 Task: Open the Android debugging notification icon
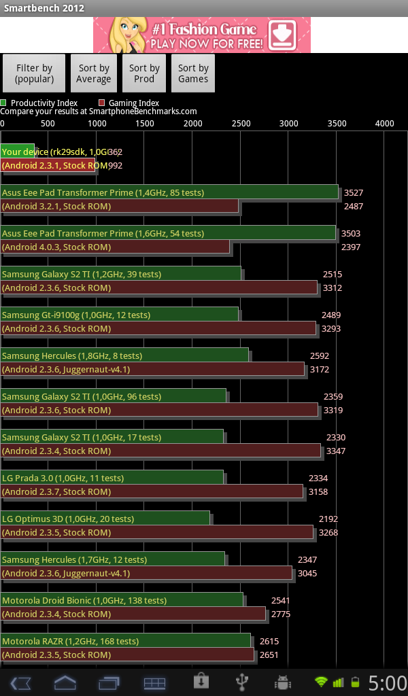coord(283,682)
